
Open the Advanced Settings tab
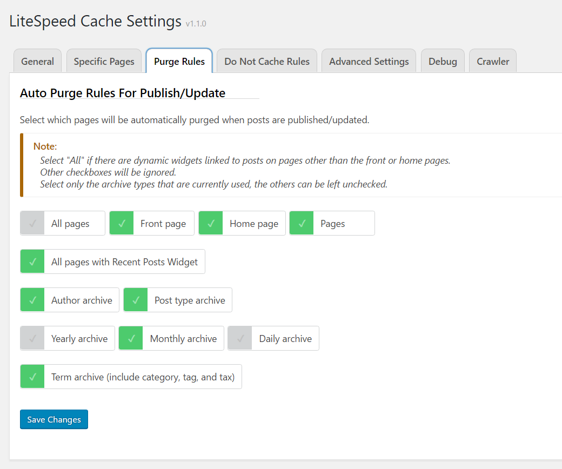(x=369, y=61)
